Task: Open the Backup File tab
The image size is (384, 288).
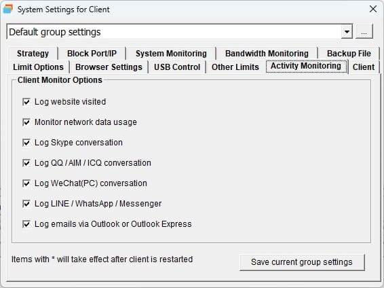Action: click(349, 54)
